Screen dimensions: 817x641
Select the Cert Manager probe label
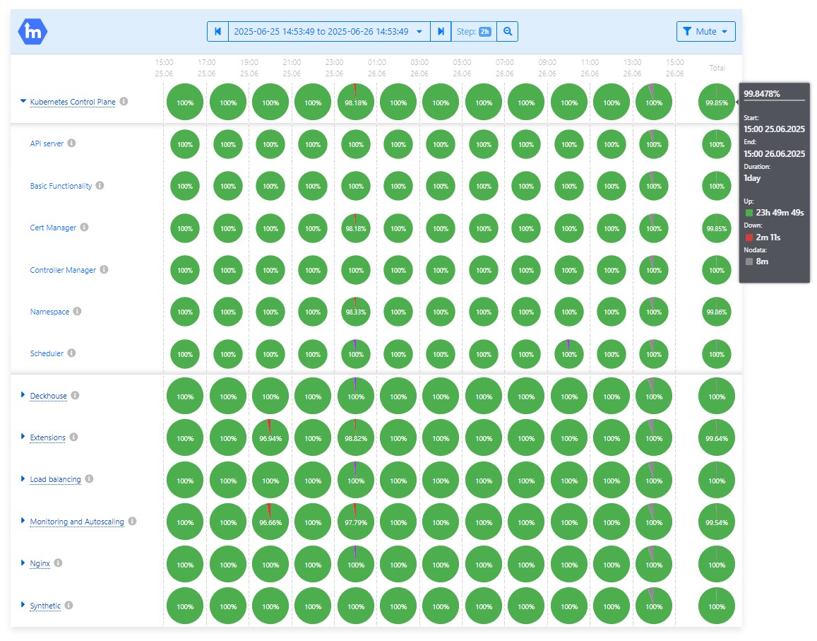click(53, 228)
